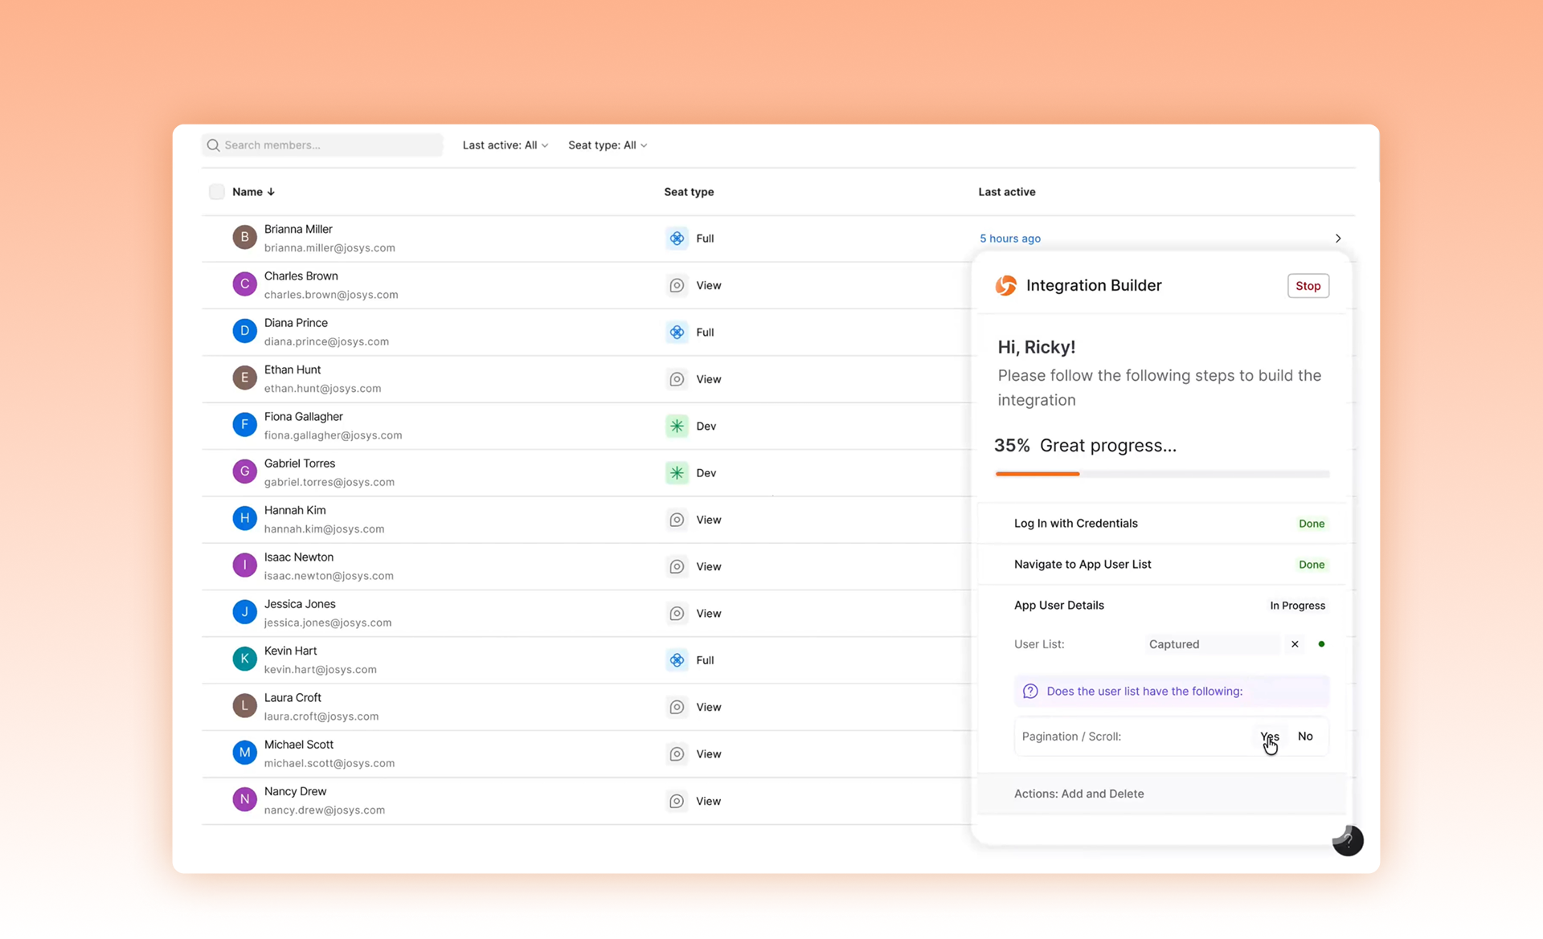Click Diana Prince's avatar icon
1543x939 pixels.
tap(244, 331)
